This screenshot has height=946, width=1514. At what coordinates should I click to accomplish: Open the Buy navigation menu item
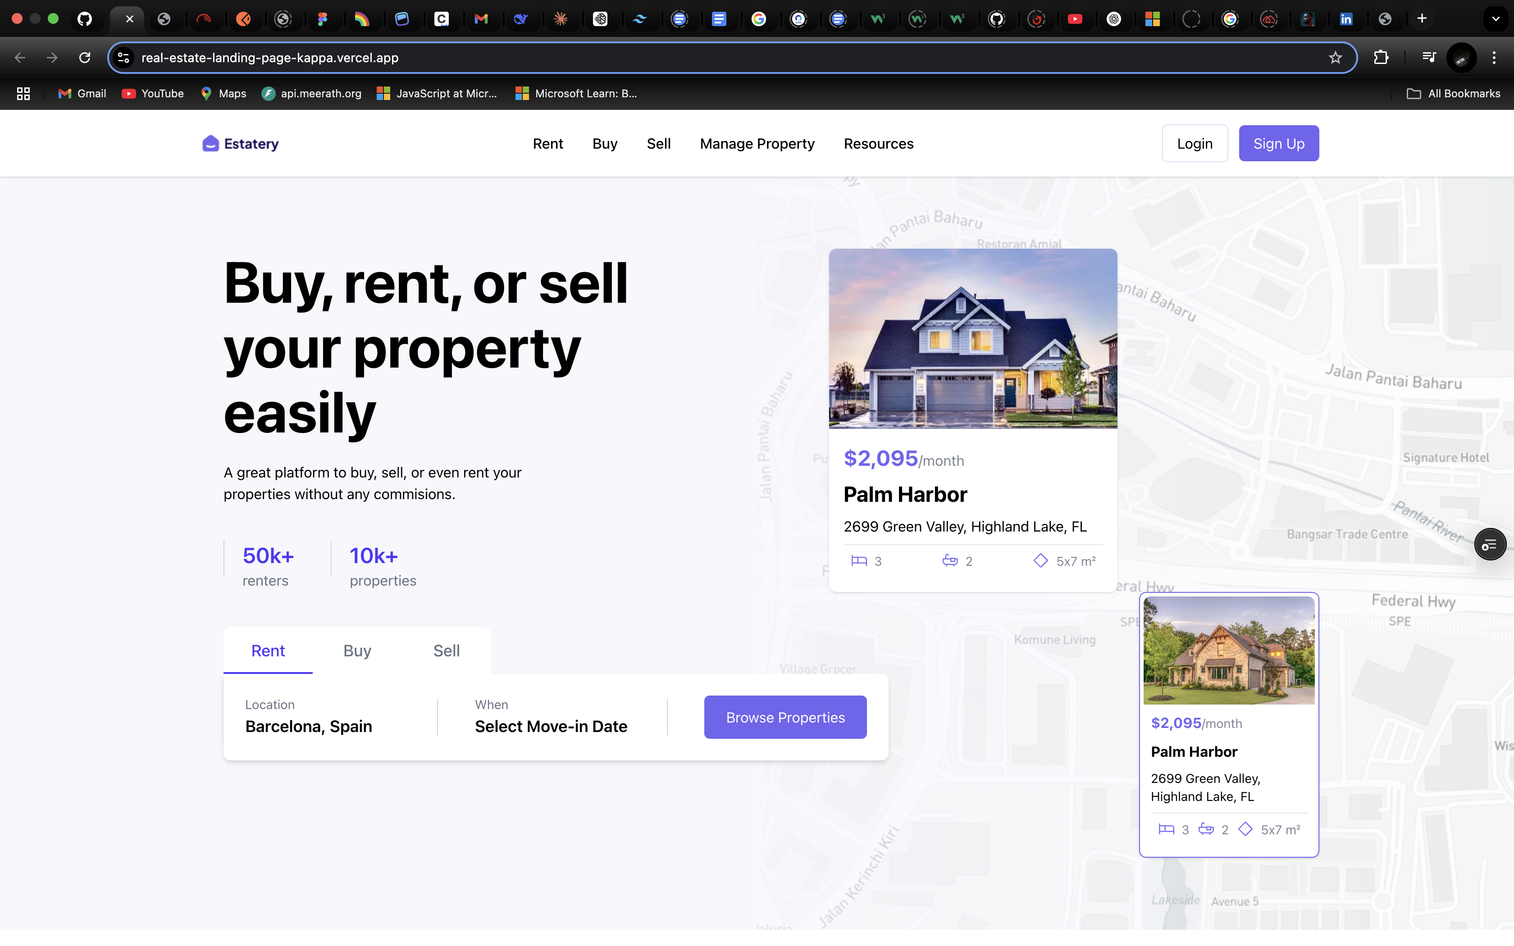(605, 143)
